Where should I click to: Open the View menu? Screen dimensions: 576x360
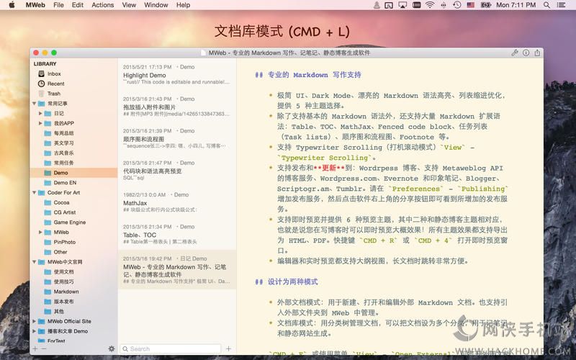pos(129,5)
